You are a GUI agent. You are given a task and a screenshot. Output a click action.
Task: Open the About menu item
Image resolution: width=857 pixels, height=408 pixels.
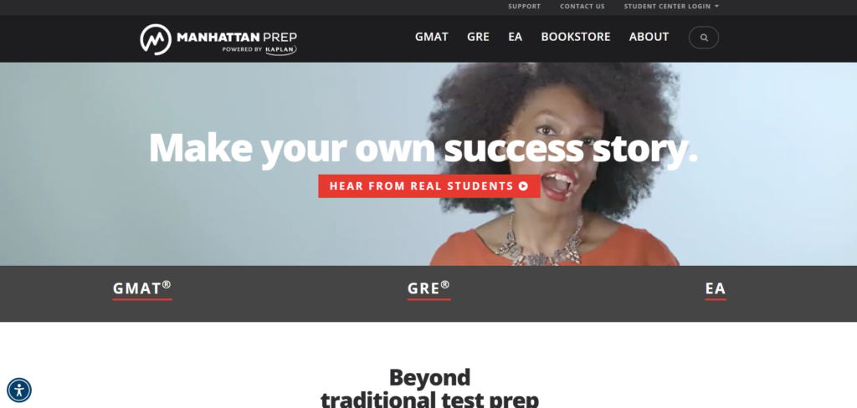(649, 37)
